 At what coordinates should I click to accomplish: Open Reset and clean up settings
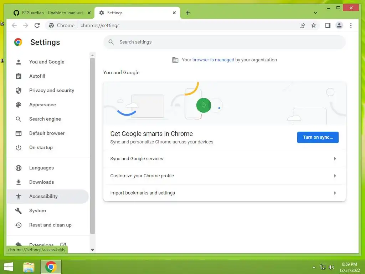coord(48,225)
